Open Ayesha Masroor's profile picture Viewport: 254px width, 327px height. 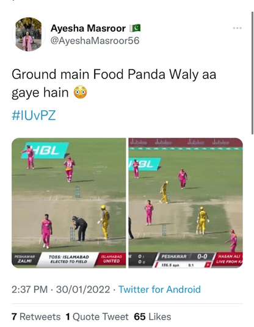pos(29,34)
